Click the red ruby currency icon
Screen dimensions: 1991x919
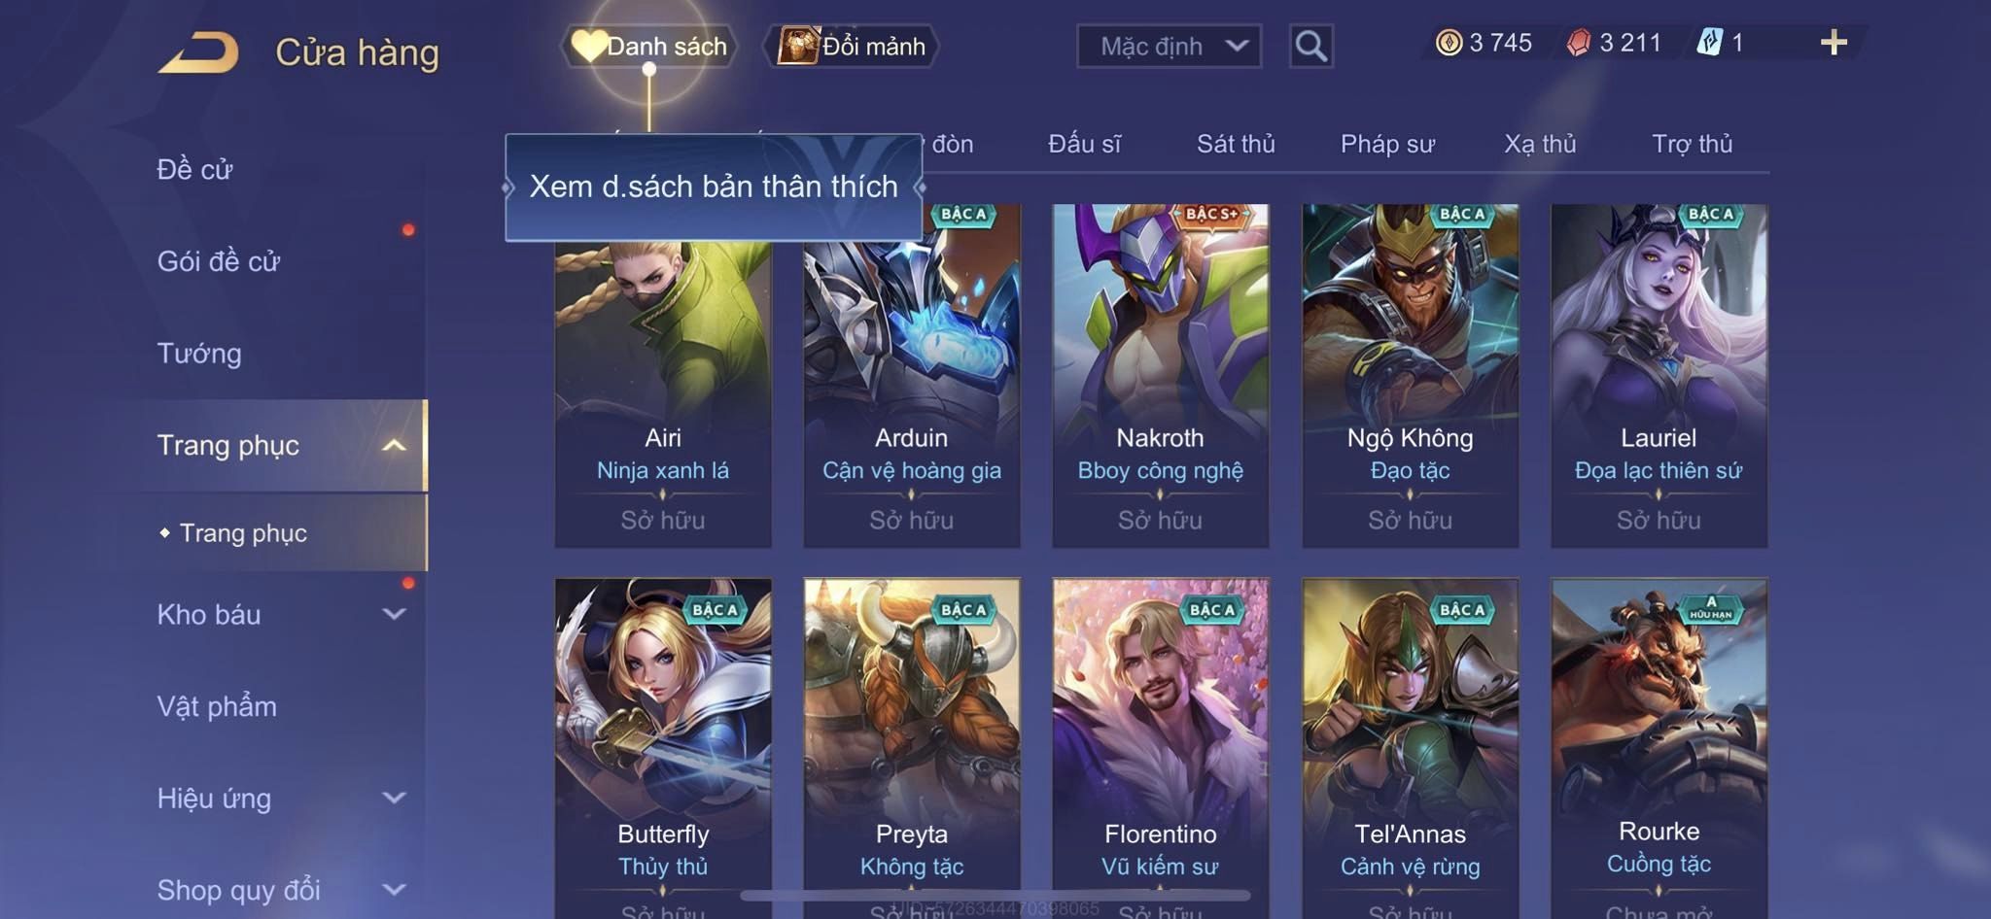(1579, 43)
